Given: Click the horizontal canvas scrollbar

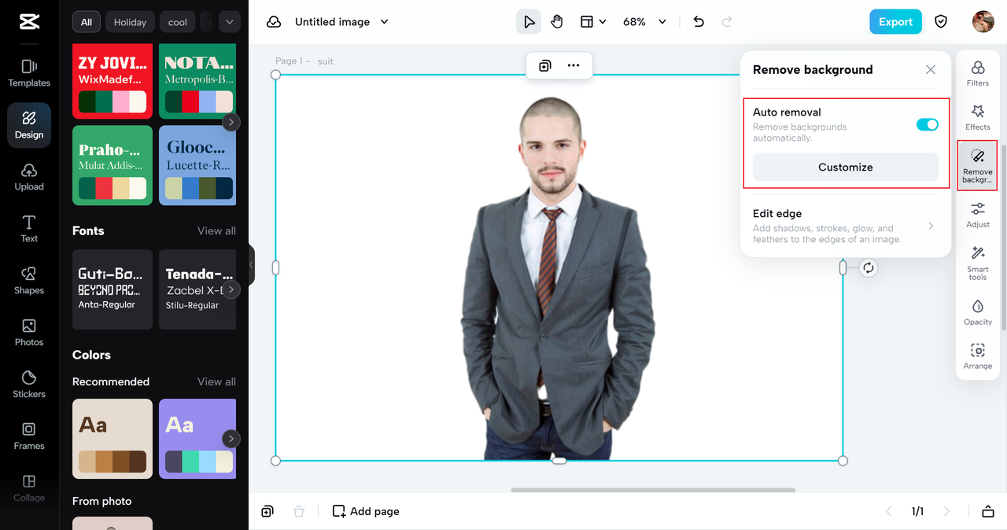Looking at the screenshot, I should pyautogui.click(x=653, y=490).
